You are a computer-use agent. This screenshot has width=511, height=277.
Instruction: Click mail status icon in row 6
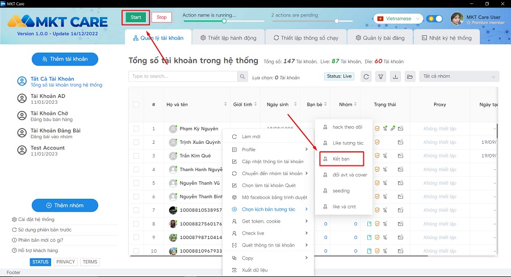(x=400, y=197)
